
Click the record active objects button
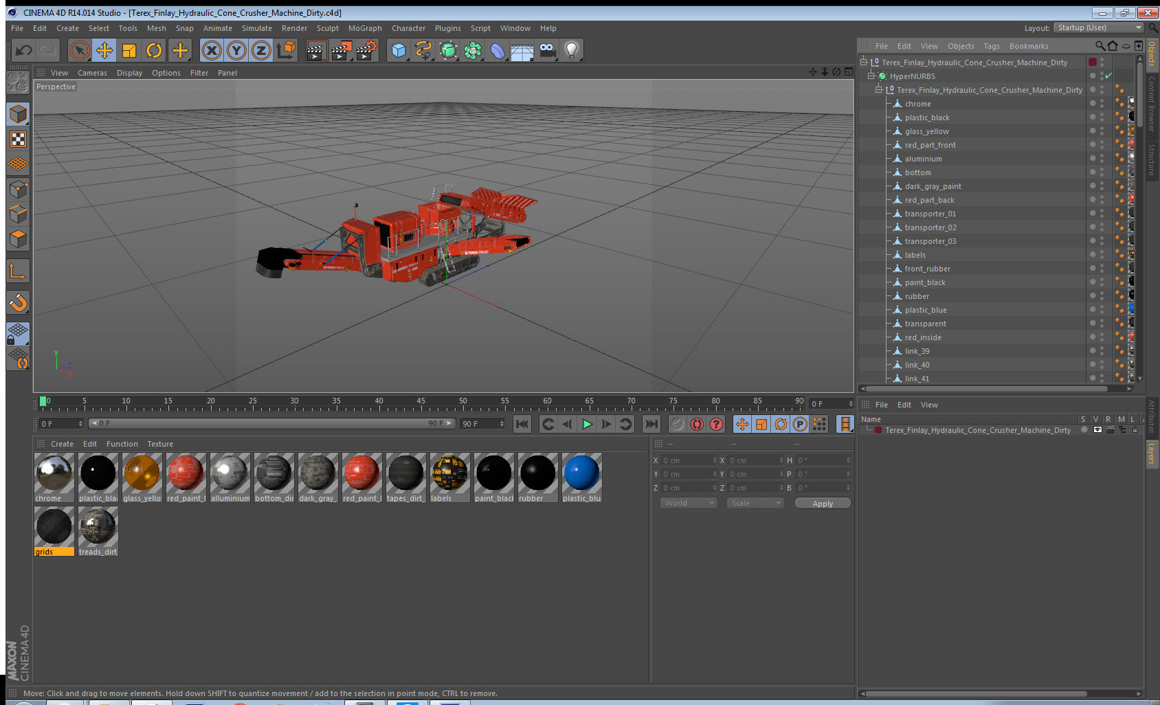(678, 424)
